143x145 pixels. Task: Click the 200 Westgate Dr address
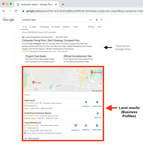[x=31, y=106]
